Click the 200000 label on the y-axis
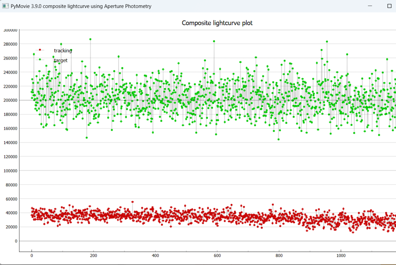Viewport: 396px width, 265px height. click(x=10, y=100)
